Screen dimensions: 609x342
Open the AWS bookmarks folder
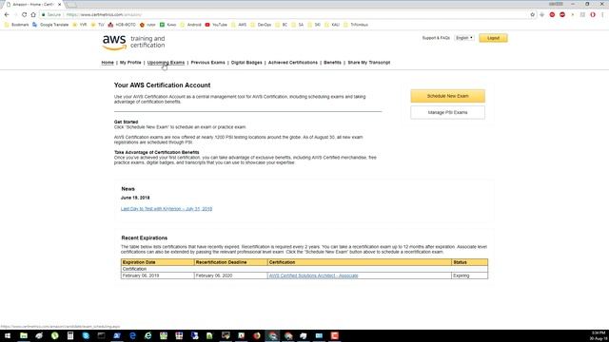(x=239, y=25)
